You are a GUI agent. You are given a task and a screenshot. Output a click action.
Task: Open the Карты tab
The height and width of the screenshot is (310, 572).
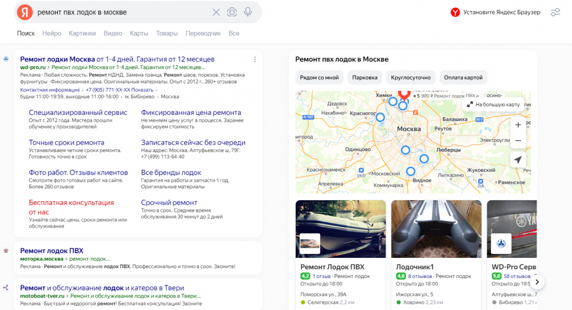[x=139, y=33]
